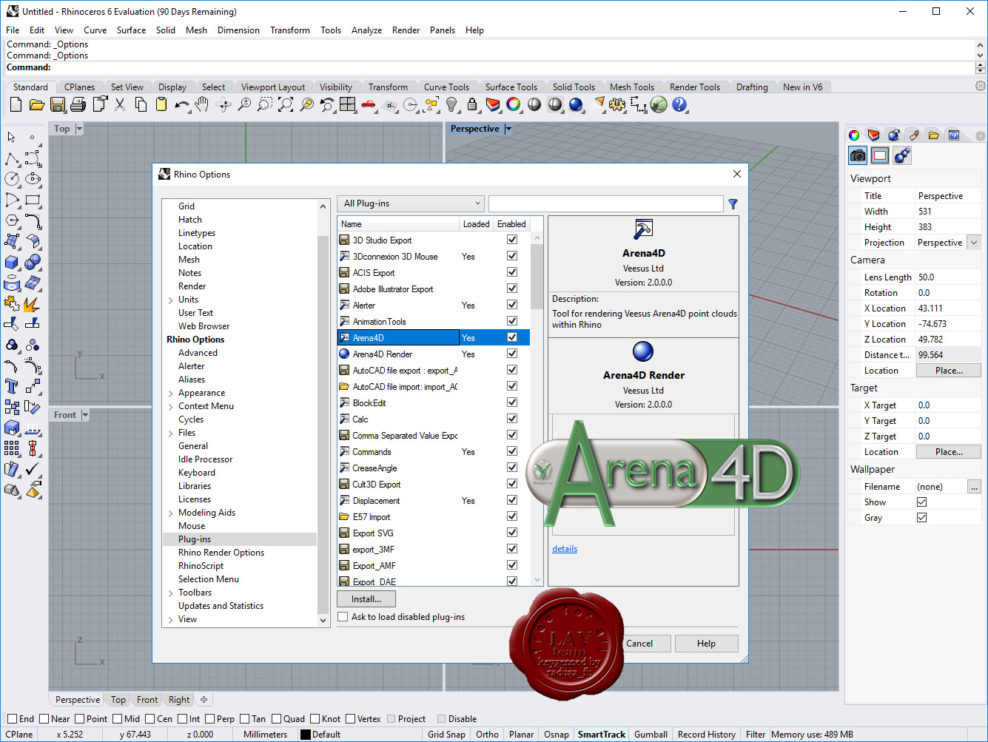This screenshot has width=988, height=742.
Task: Click the Cut scissors icon
Action: pos(119,105)
